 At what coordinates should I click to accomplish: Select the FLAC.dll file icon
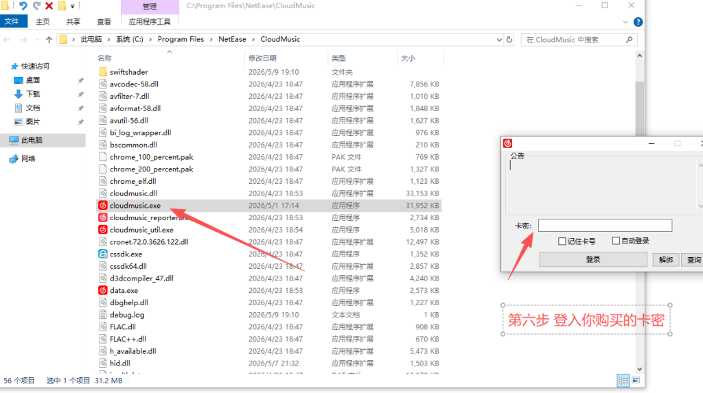click(103, 326)
